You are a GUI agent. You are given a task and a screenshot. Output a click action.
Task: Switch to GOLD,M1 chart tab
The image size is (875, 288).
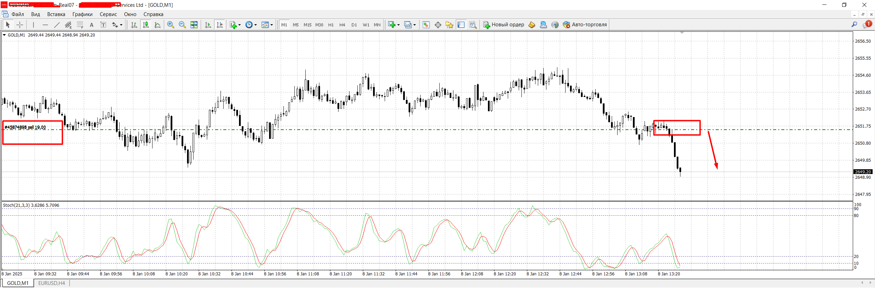(18, 283)
